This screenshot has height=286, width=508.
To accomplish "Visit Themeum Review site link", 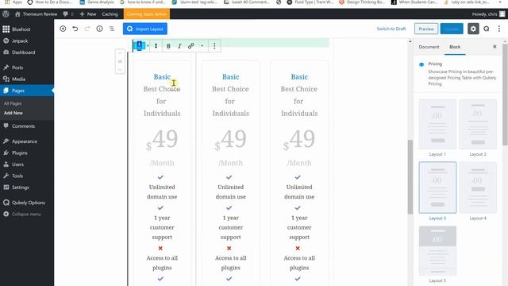I will [36, 14].
